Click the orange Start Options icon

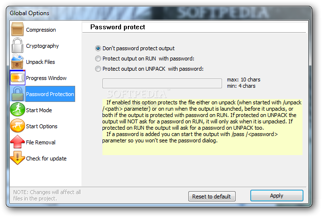(x=18, y=126)
